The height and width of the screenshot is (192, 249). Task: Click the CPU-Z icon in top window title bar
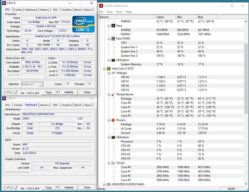pyautogui.click(x=4, y=3)
